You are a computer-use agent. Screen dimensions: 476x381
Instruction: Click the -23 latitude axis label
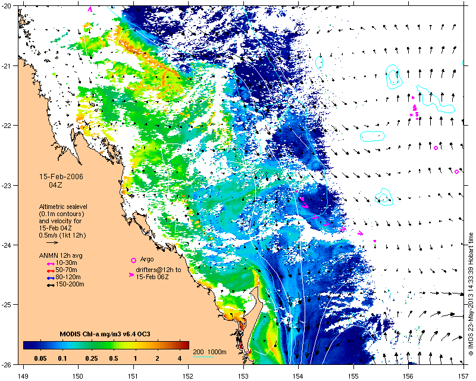point(7,185)
